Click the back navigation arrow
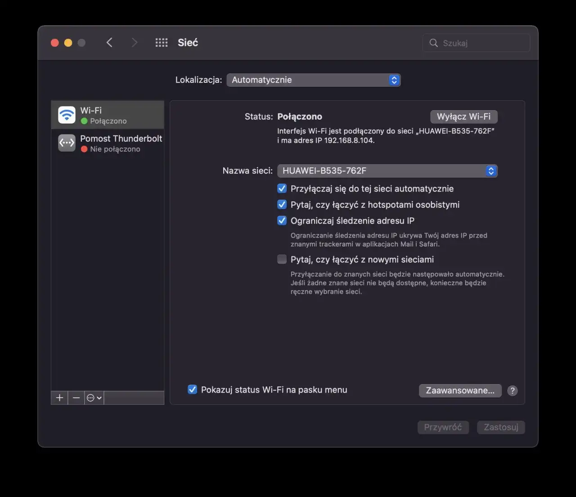The height and width of the screenshot is (497, 576). (x=109, y=43)
